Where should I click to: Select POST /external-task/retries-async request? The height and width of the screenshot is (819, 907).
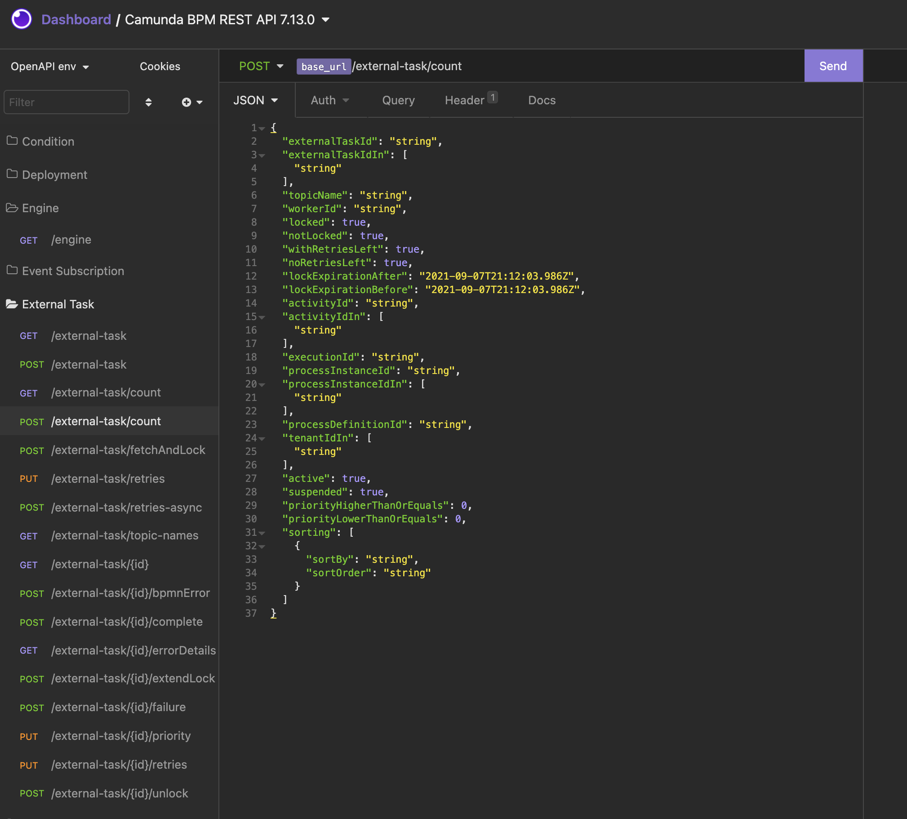[x=109, y=507]
